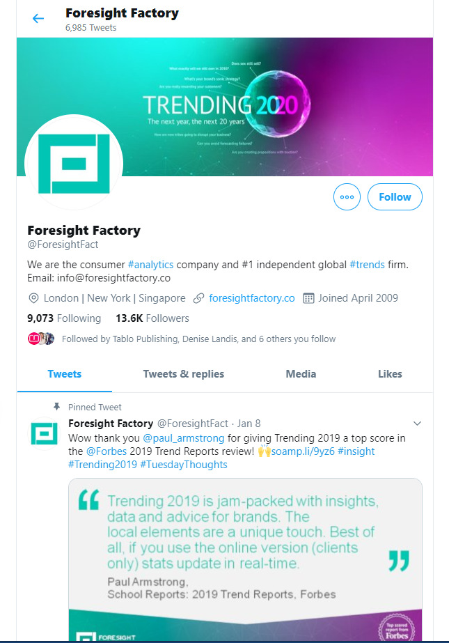The image size is (449, 643).
Task: Click the calendar icon near Joined April 2009
Action: pos(307,297)
